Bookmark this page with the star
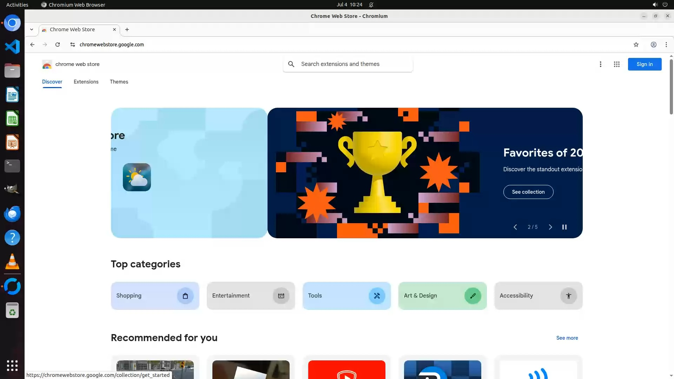 (x=636, y=45)
